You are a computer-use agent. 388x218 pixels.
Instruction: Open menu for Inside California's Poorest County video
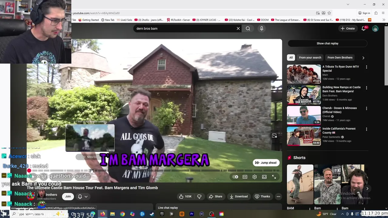pyautogui.click(x=366, y=129)
